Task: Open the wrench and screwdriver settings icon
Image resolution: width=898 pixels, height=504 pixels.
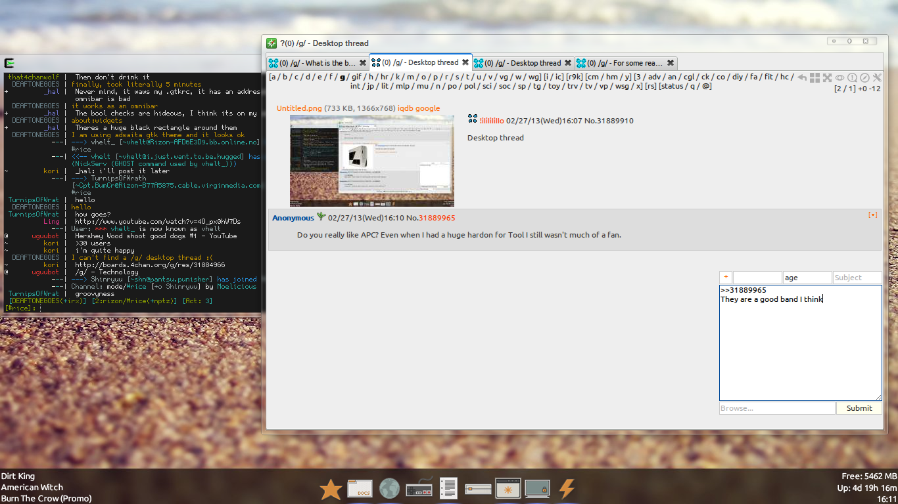Action: tap(877, 77)
